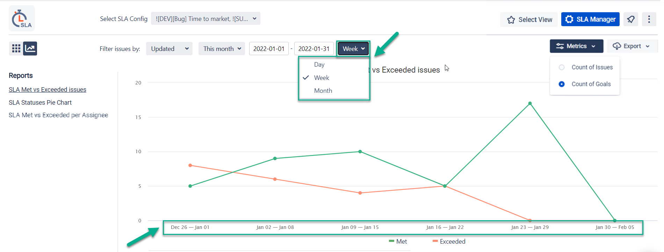Open the three-dot more options menu
Image resolution: width=664 pixels, height=252 pixels.
coord(649,19)
